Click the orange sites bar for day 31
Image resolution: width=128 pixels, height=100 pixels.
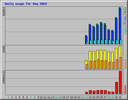tap(121, 63)
